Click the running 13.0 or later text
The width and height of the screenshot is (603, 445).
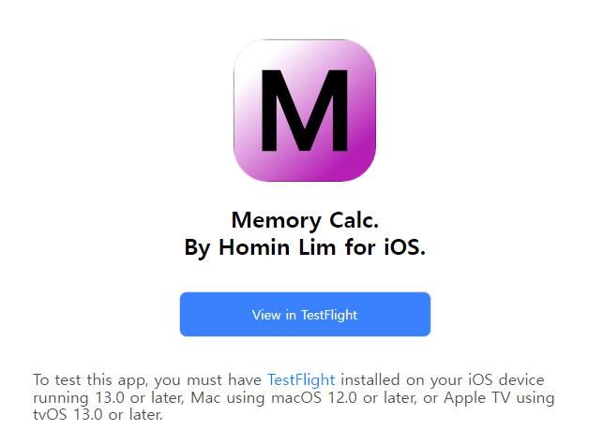click(108, 398)
